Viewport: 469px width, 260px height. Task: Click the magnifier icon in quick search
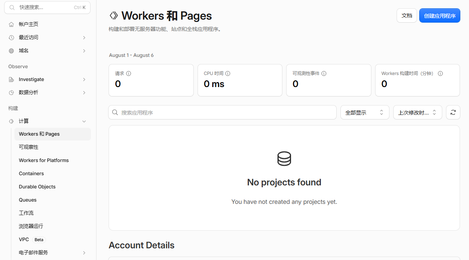click(12, 7)
